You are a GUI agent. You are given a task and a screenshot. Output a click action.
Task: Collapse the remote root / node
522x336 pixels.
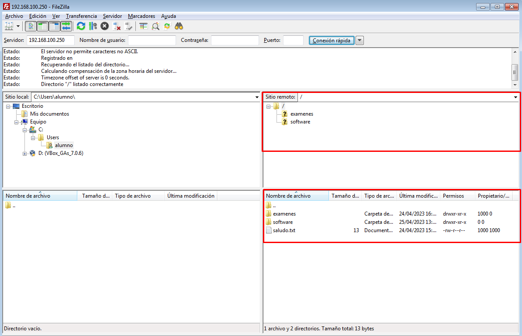[x=268, y=106]
